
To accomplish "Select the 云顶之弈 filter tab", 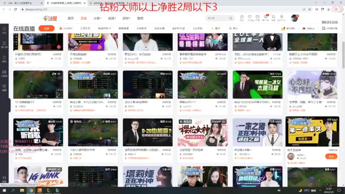I will pos(85,28).
